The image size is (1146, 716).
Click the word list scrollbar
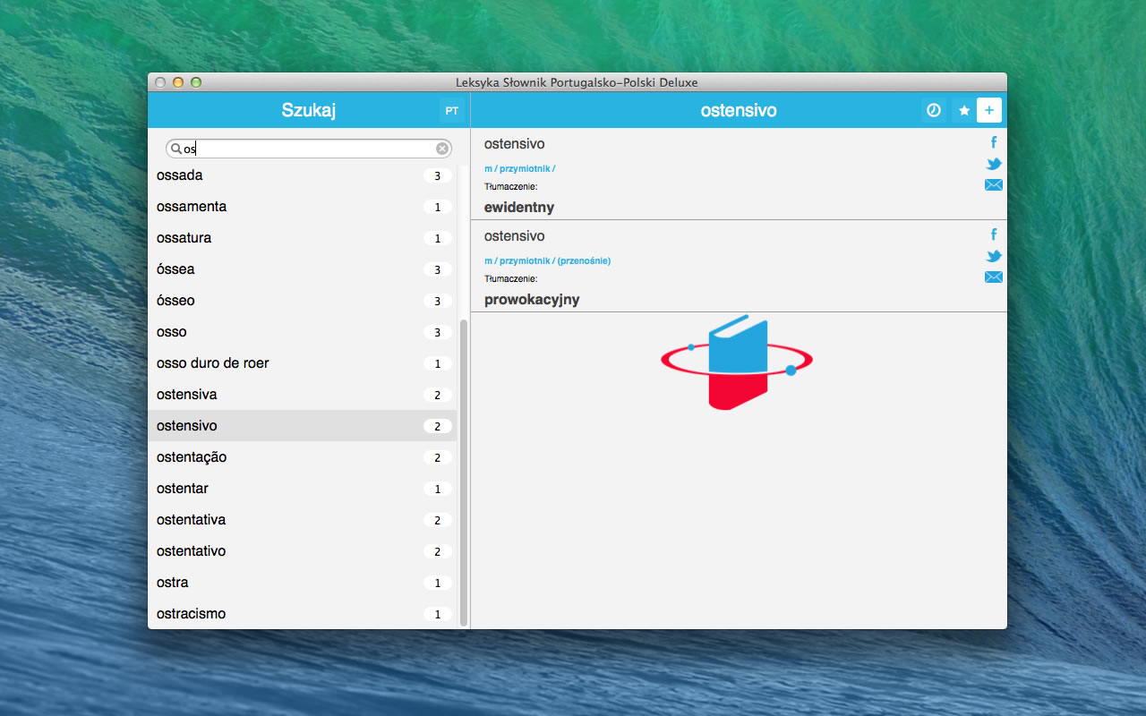(464, 473)
